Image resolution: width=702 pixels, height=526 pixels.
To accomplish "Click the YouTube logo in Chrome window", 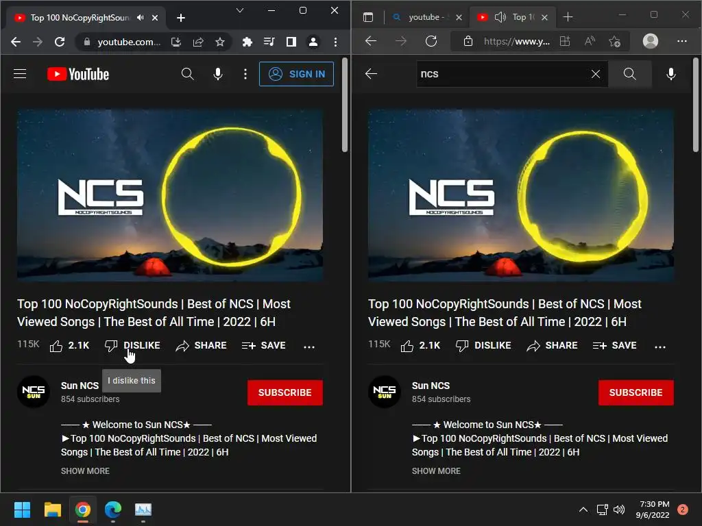I will 78,74.
